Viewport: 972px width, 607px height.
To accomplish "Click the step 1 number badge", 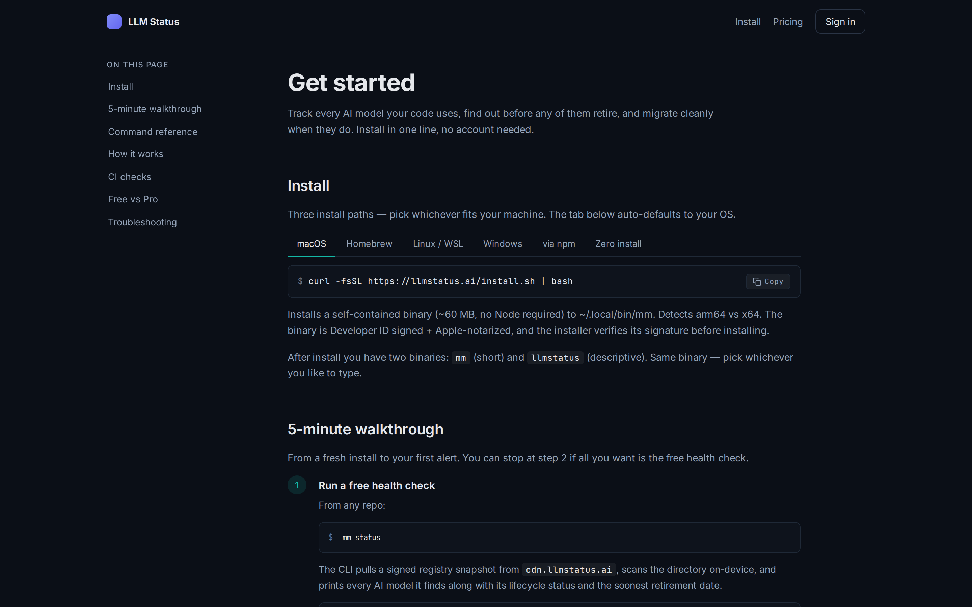I will (297, 485).
